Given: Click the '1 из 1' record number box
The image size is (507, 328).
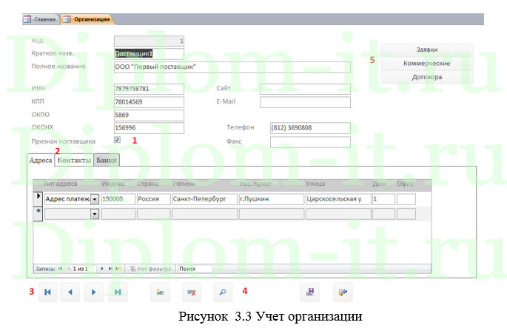Looking at the screenshot, I should pos(84,269).
